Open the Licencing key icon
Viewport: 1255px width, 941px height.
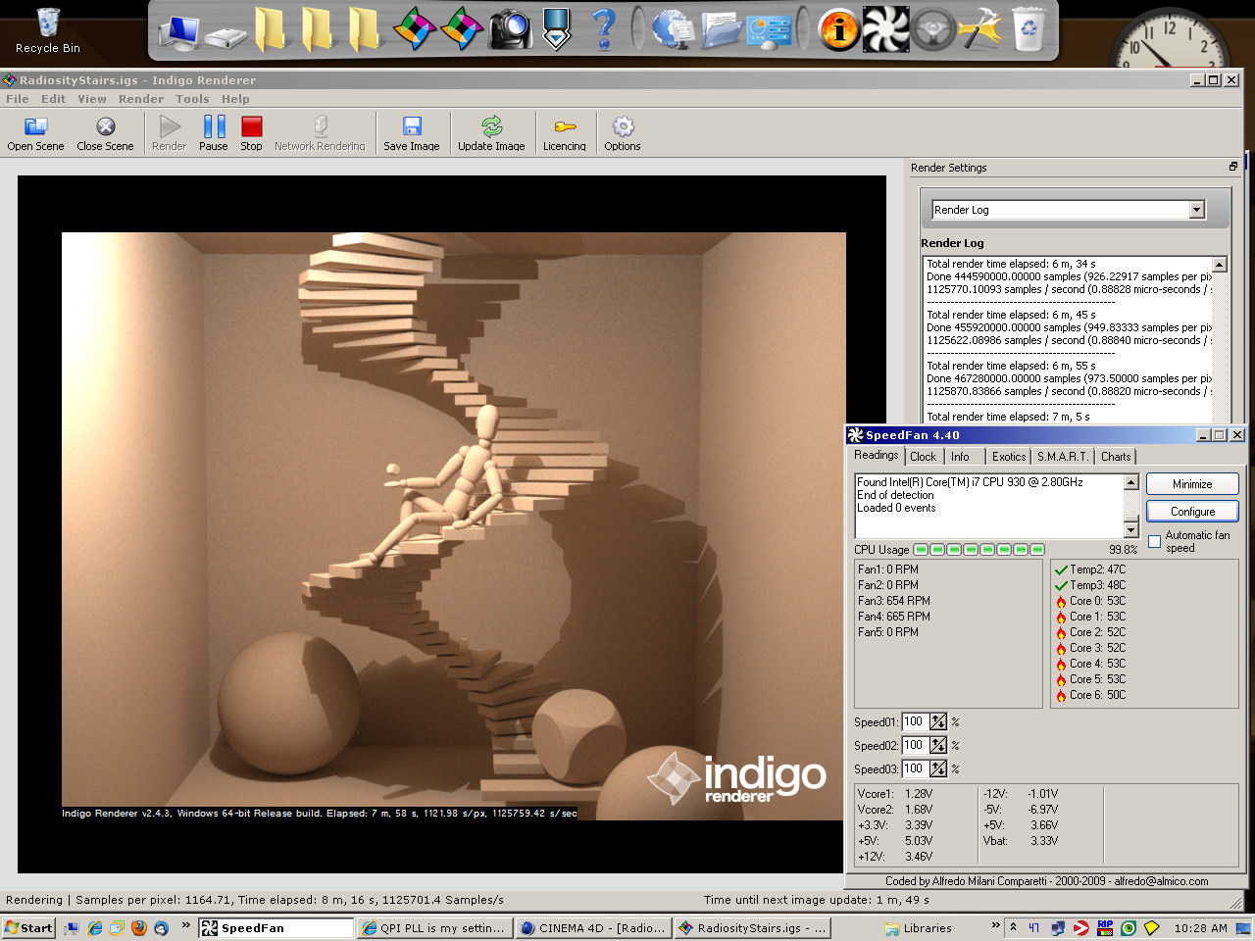click(565, 126)
